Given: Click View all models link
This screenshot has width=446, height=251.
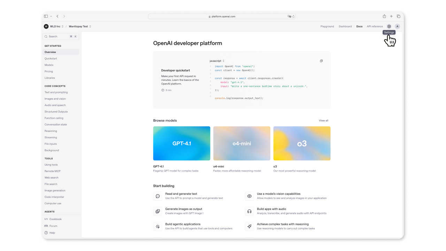Looking at the screenshot, I should [323, 121].
